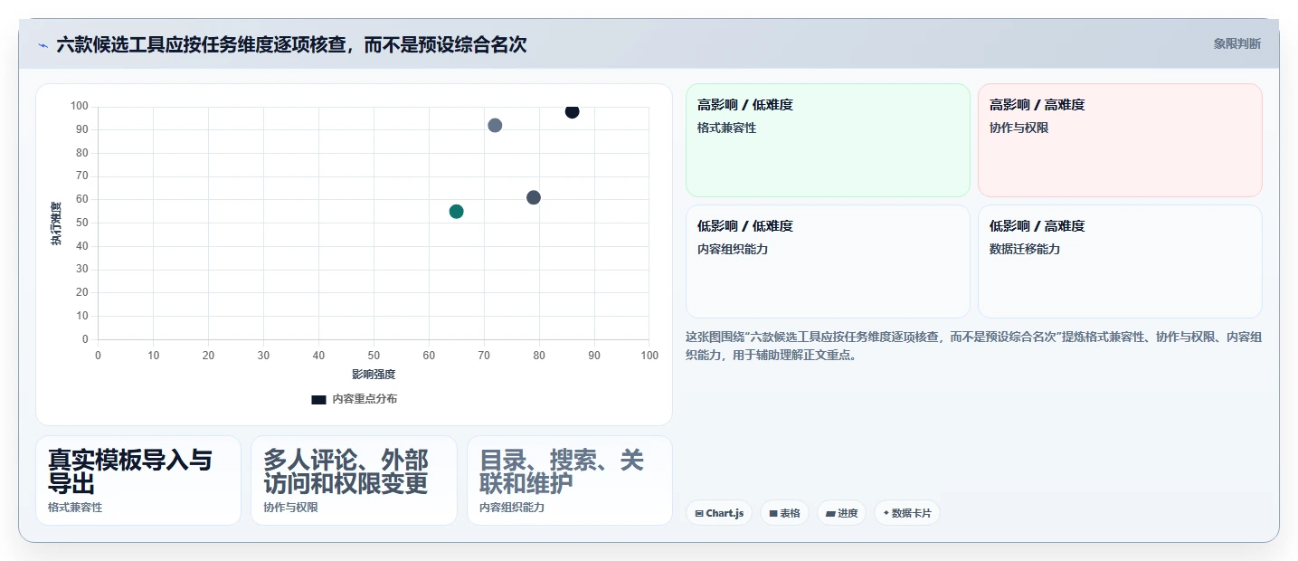Click 协作与权限 text in pink quadrant
Screen dimensions: 1298x561
1019,128
